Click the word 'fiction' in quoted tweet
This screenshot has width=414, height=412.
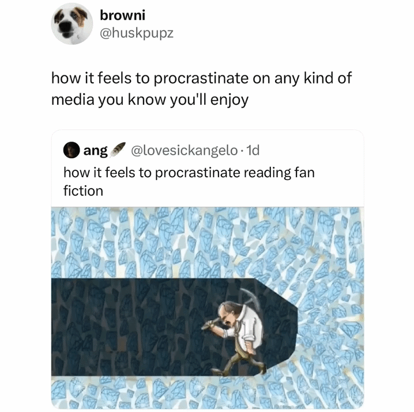(x=83, y=191)
